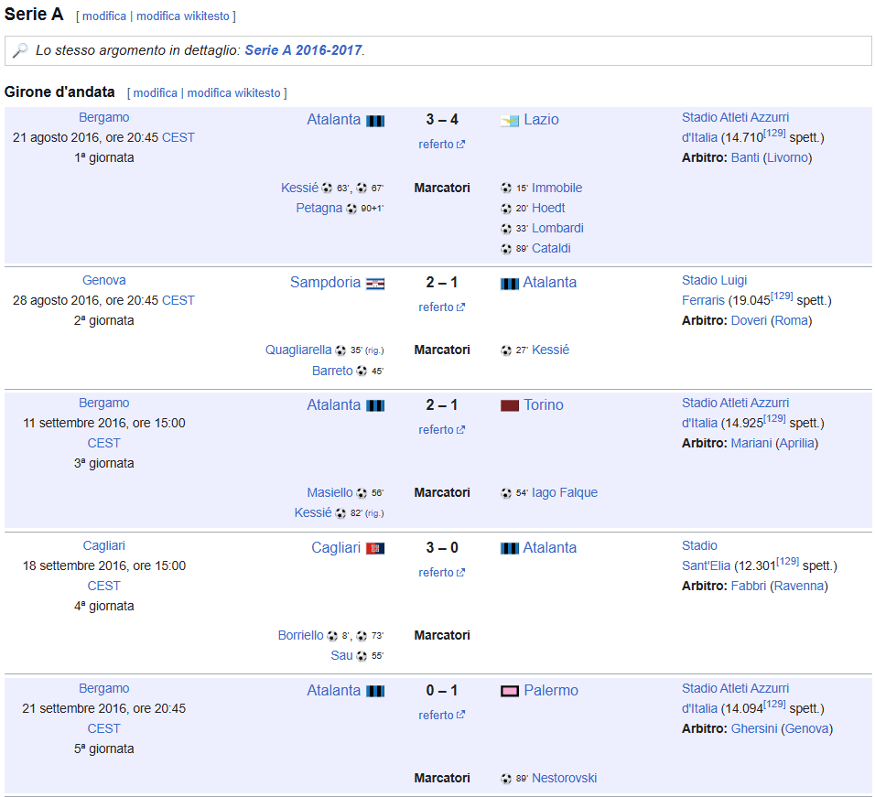Open Stadio Luigi Ferraris link
The width and height of the screenshot is (875, 797).
(714, 291)
